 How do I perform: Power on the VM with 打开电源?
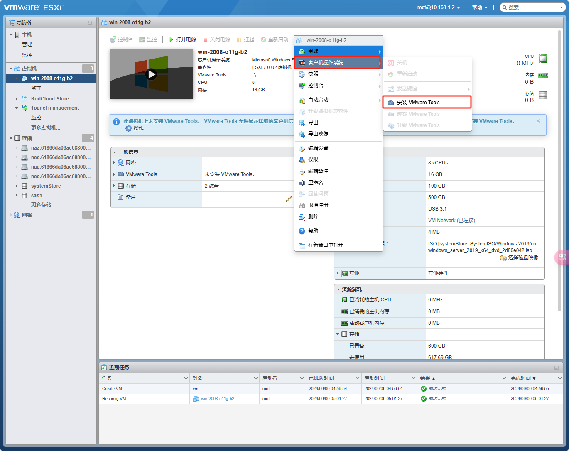(183, 39)
